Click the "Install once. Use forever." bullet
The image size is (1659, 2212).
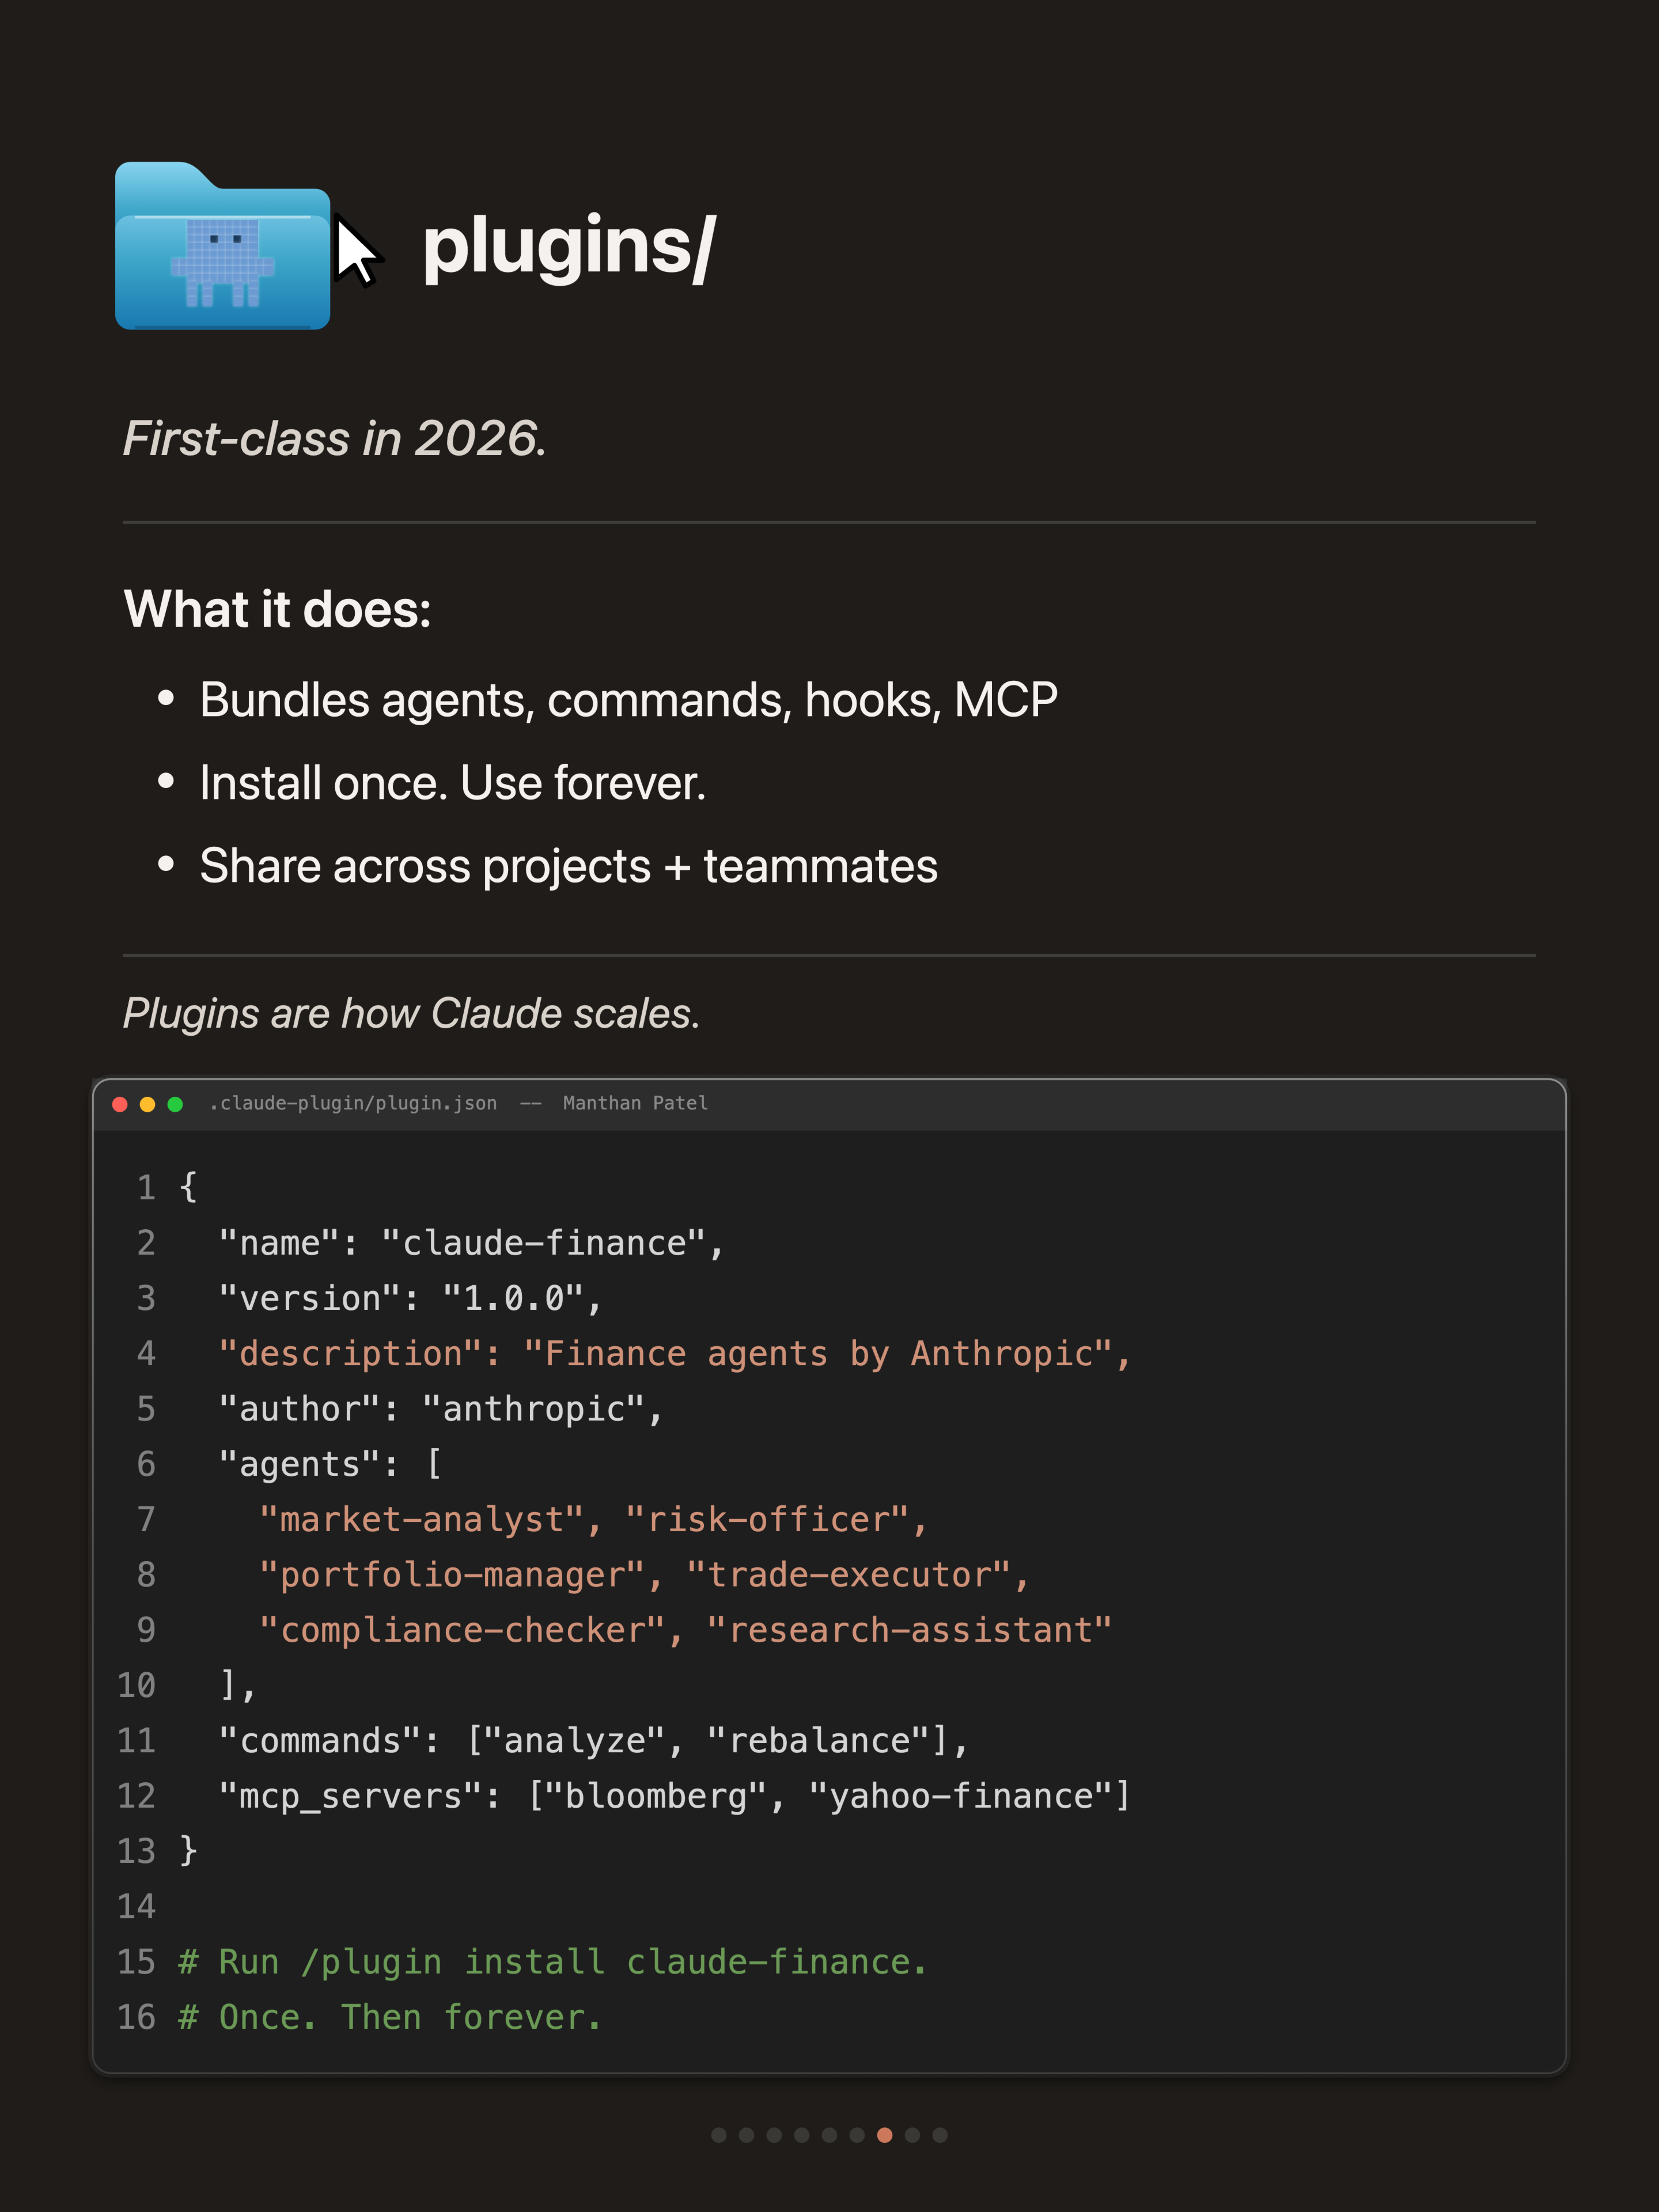tap(453, 783)
